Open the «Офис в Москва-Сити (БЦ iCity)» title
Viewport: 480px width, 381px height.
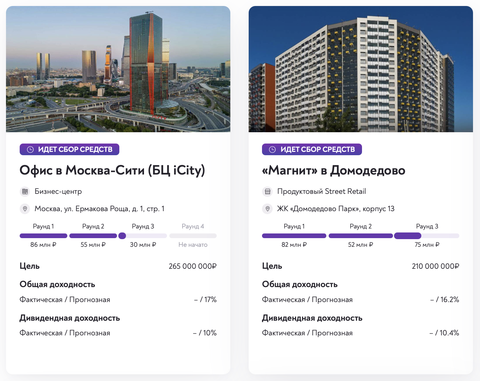(x=112, y=170)
